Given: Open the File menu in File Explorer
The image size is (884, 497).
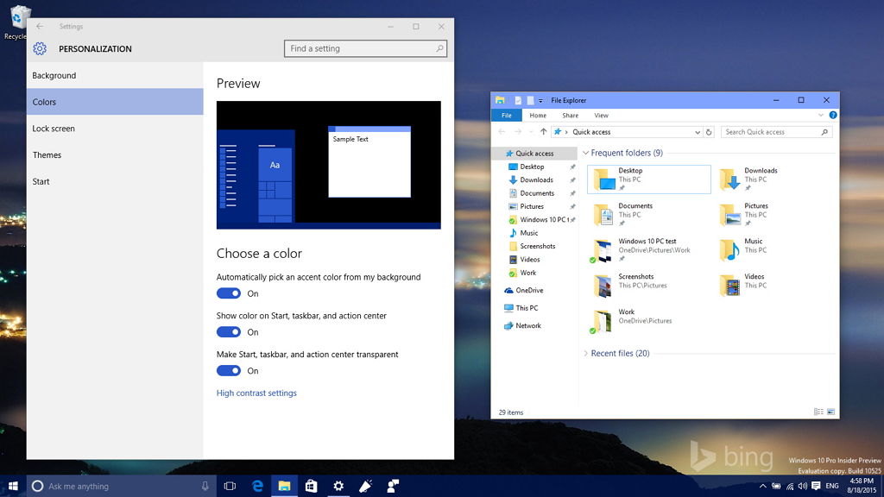Looking at the screenshot, I should (x=507, y=115).
